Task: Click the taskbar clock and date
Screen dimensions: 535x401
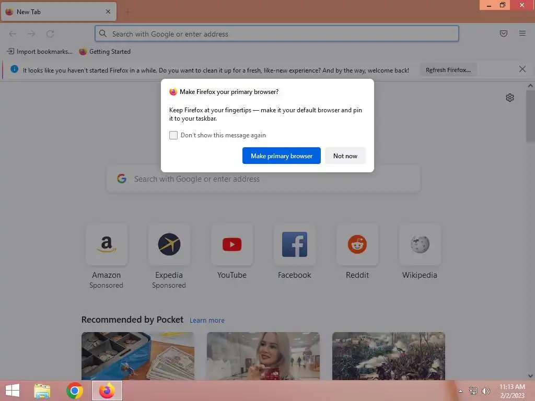Action: [x=512, y=391]
